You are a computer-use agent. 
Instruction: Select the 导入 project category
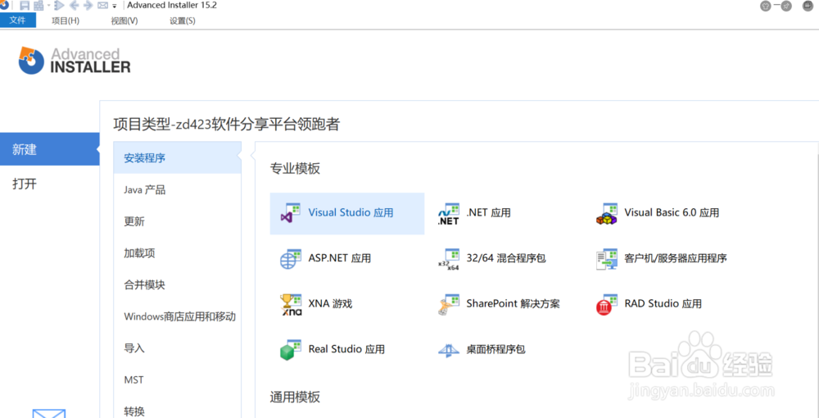click(177, 348)
